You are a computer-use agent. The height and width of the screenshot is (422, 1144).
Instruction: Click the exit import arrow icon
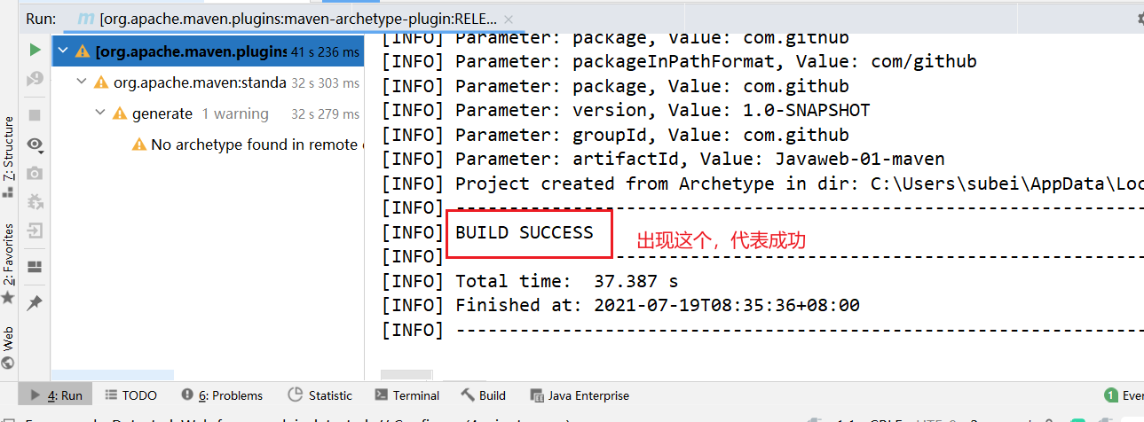[x=35, y=231]
